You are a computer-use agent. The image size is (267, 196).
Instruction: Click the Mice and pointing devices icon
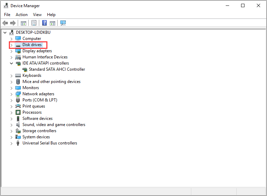[18, 82]
